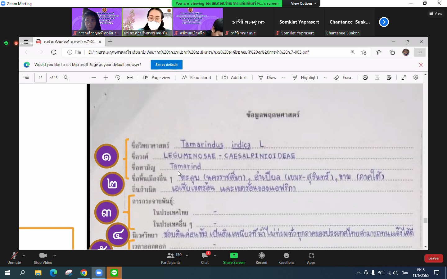Open Edge Collections
The width and height of the screenshot is (447, 279).
click(392, 52)
